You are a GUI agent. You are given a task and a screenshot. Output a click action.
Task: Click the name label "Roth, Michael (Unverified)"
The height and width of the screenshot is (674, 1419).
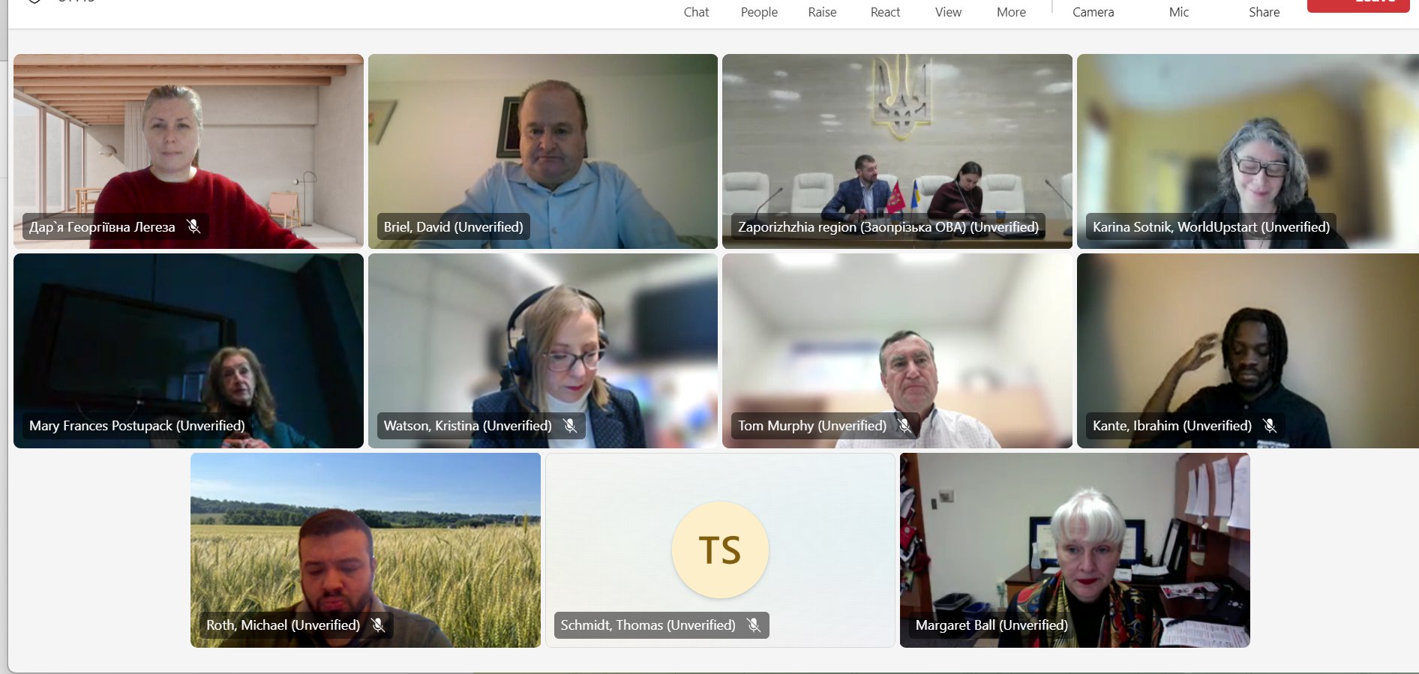[283, 625]
